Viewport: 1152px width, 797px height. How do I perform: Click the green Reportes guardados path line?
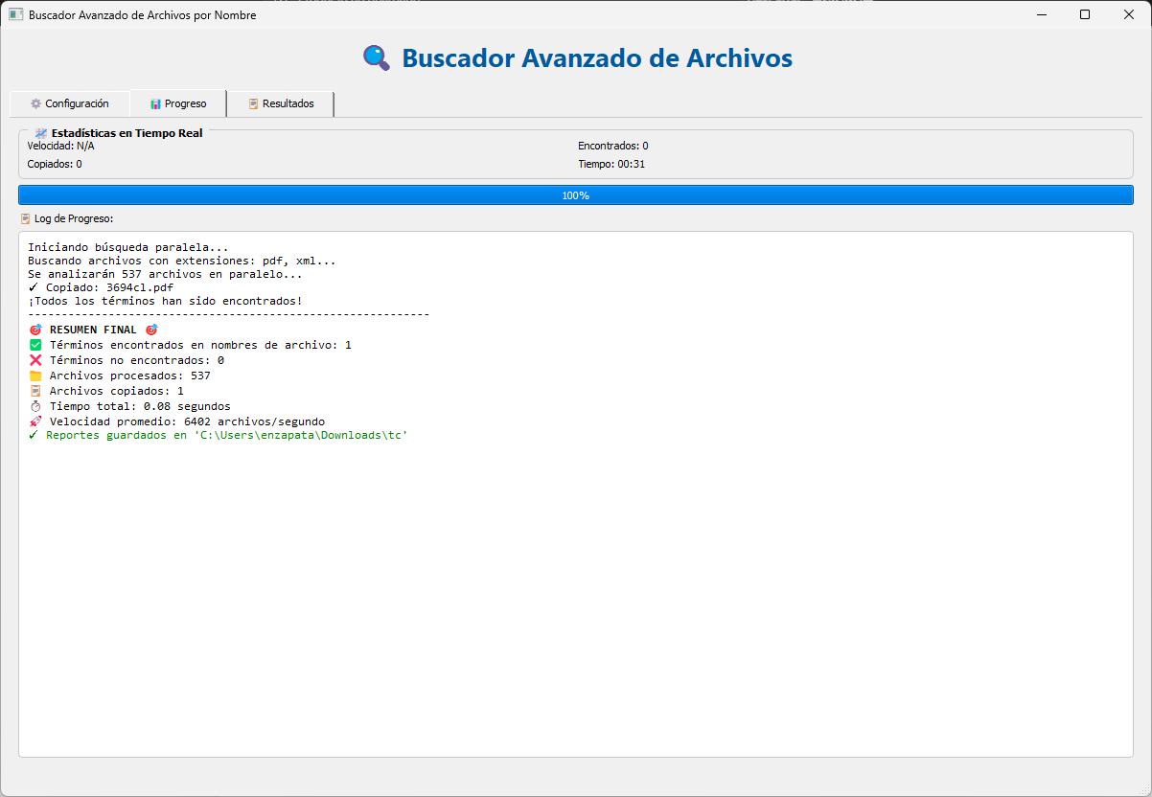[x=219, y=435]
